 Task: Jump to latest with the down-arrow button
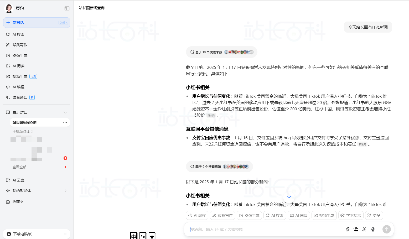pos(289,197)
